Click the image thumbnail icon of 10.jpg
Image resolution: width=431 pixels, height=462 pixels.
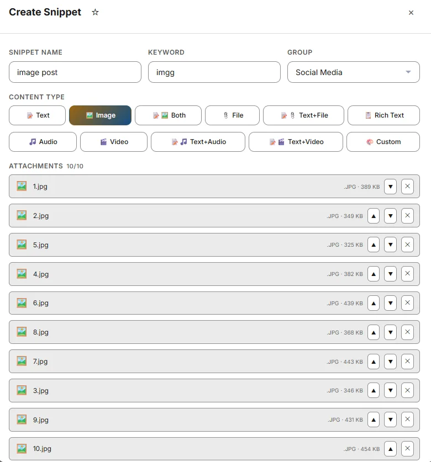(x=22, y=448)
